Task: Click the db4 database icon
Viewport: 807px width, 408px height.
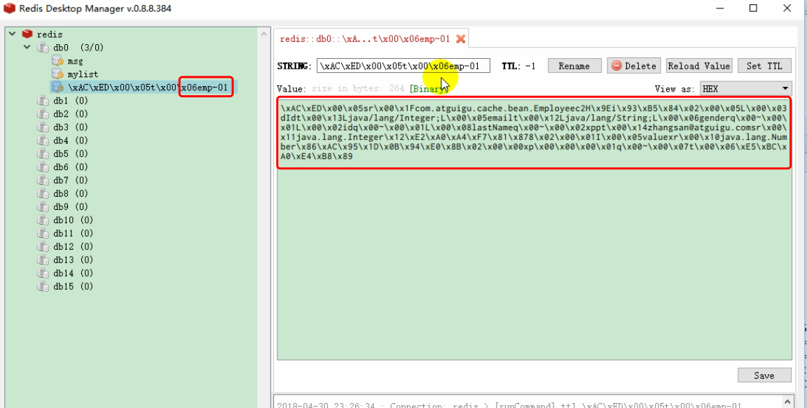Action: coord(43,141)
